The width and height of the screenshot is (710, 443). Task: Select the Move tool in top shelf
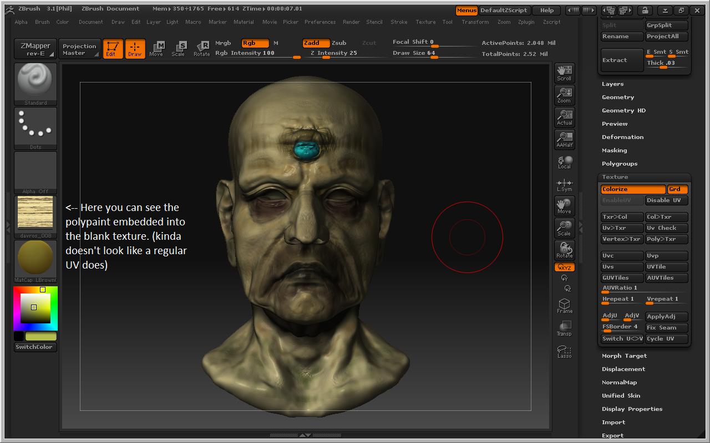[156, 49]
